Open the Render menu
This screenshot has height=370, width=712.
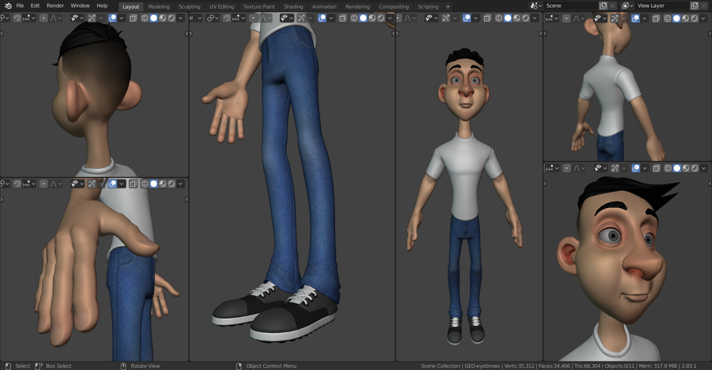tap(55, 6)
